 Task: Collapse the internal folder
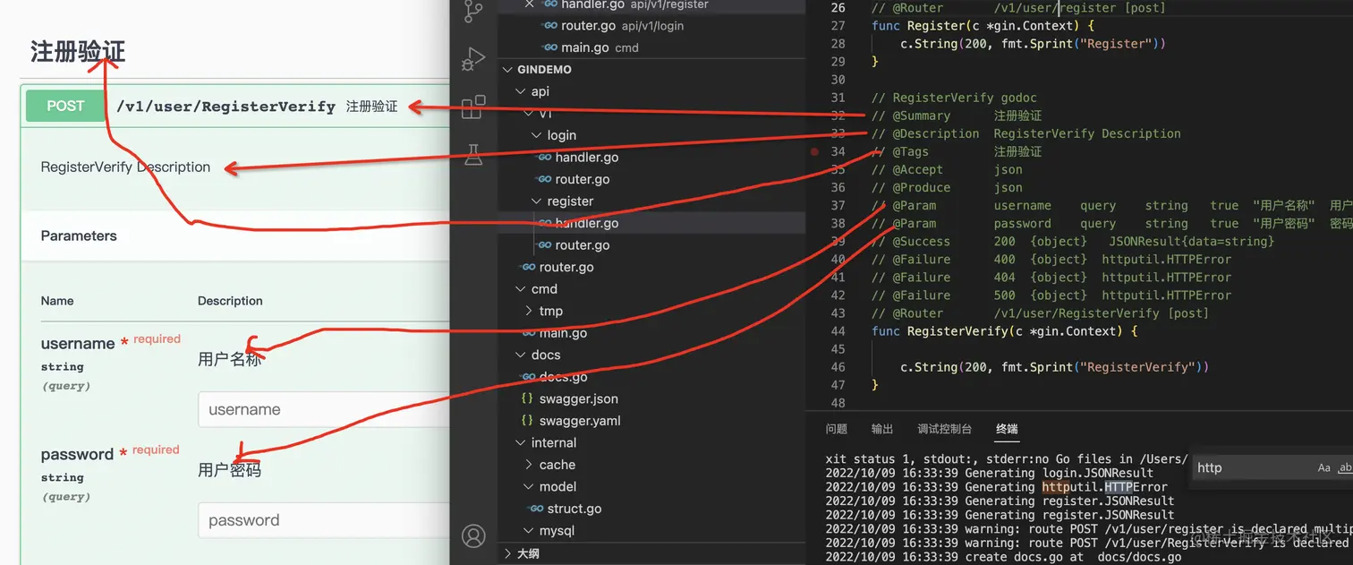pyautogui.click(x=522, y=442)
